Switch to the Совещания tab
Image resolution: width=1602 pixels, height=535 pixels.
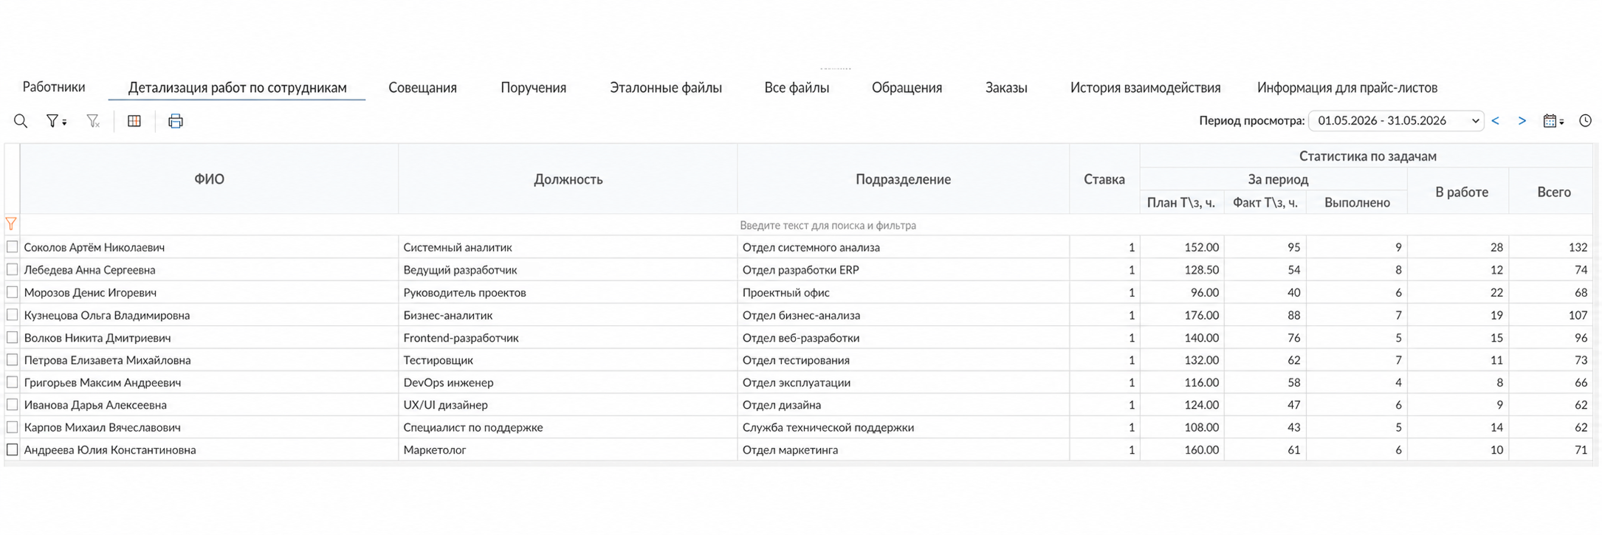click(422, 88)
